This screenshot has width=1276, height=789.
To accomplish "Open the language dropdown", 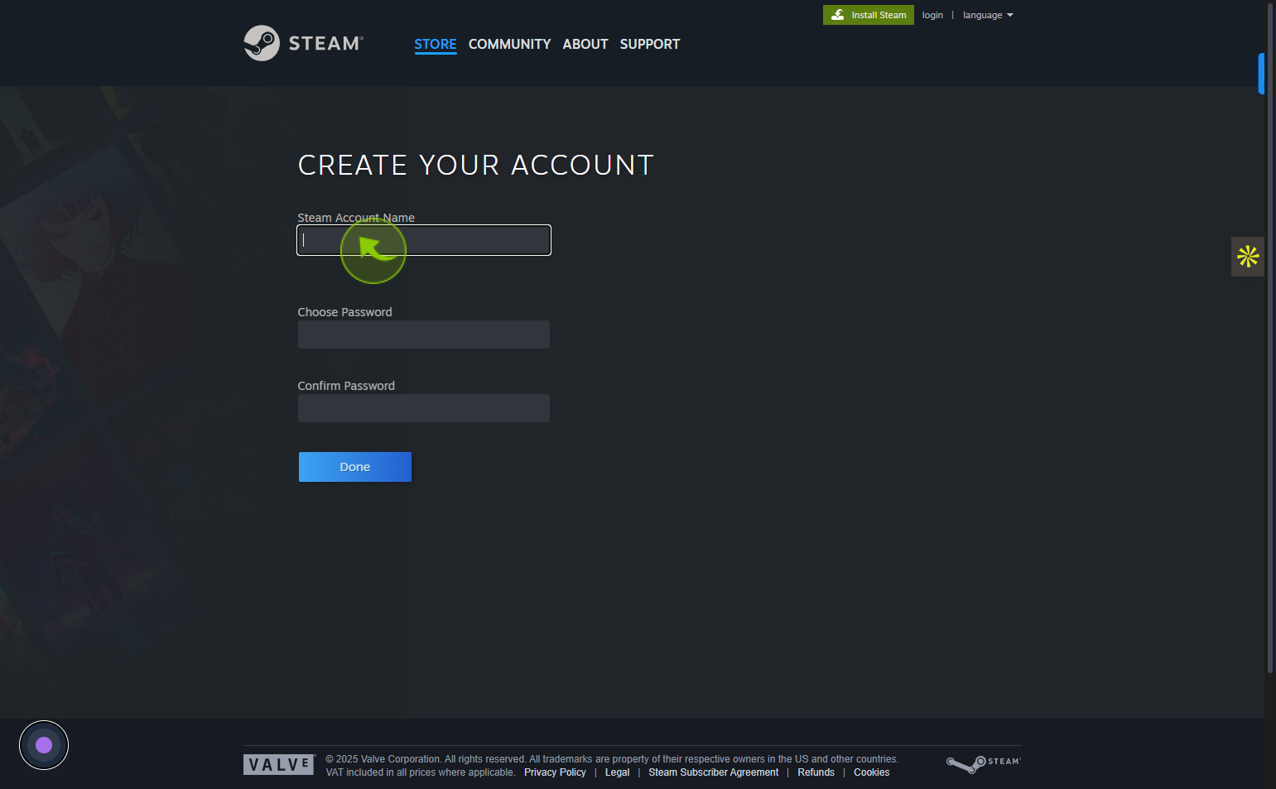I will [x=988, y=15].
